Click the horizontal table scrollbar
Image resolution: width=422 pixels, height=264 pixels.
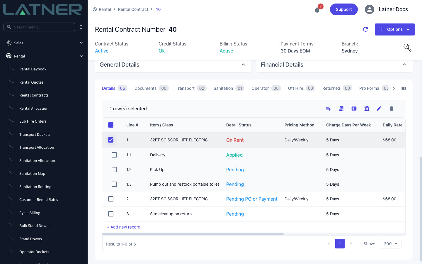193,234
